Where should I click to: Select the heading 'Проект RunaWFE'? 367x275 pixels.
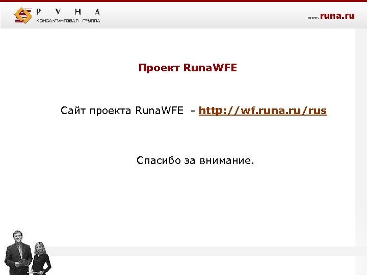188,68
